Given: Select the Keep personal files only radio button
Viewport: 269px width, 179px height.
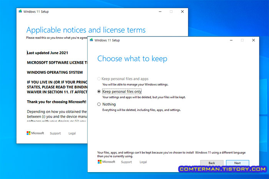Looking at the screenshot, I should [x=99, y=91].
